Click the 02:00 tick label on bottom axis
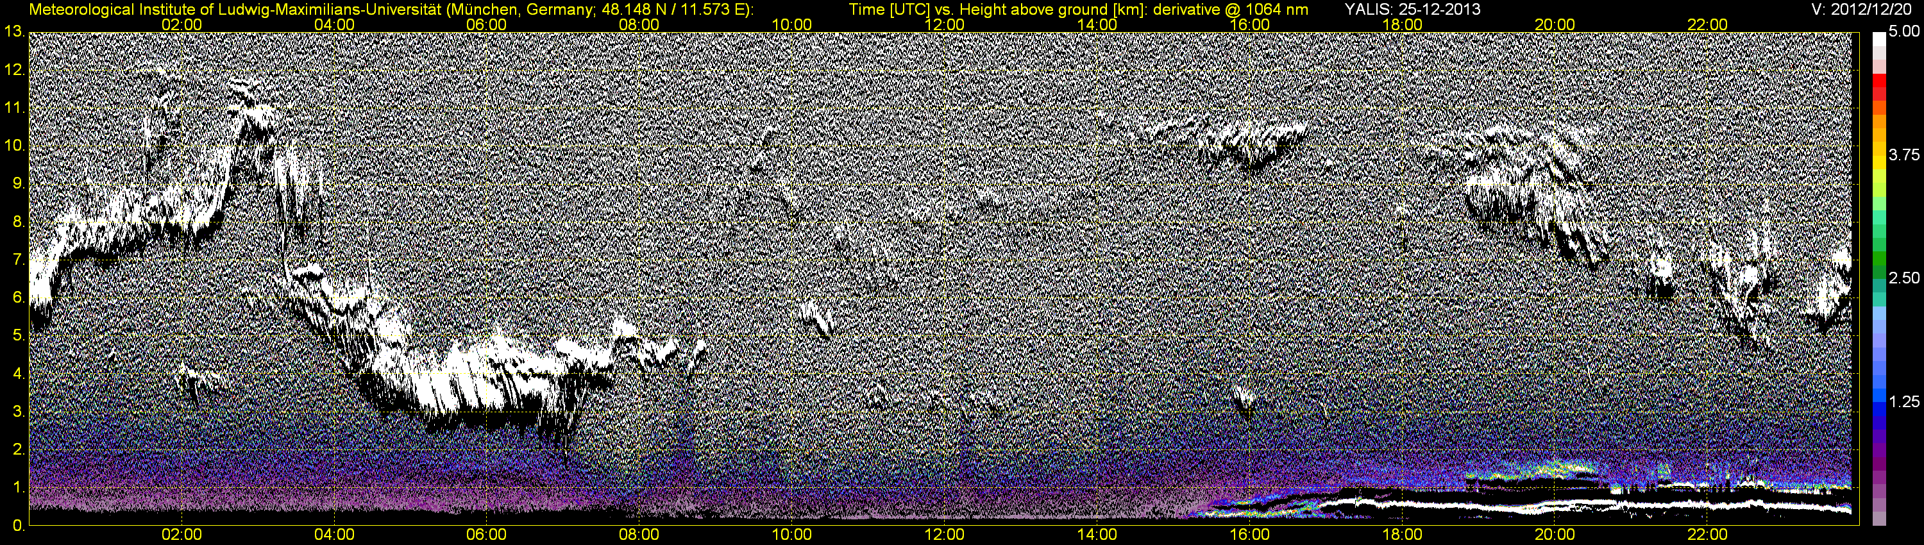 coord(181,535)
